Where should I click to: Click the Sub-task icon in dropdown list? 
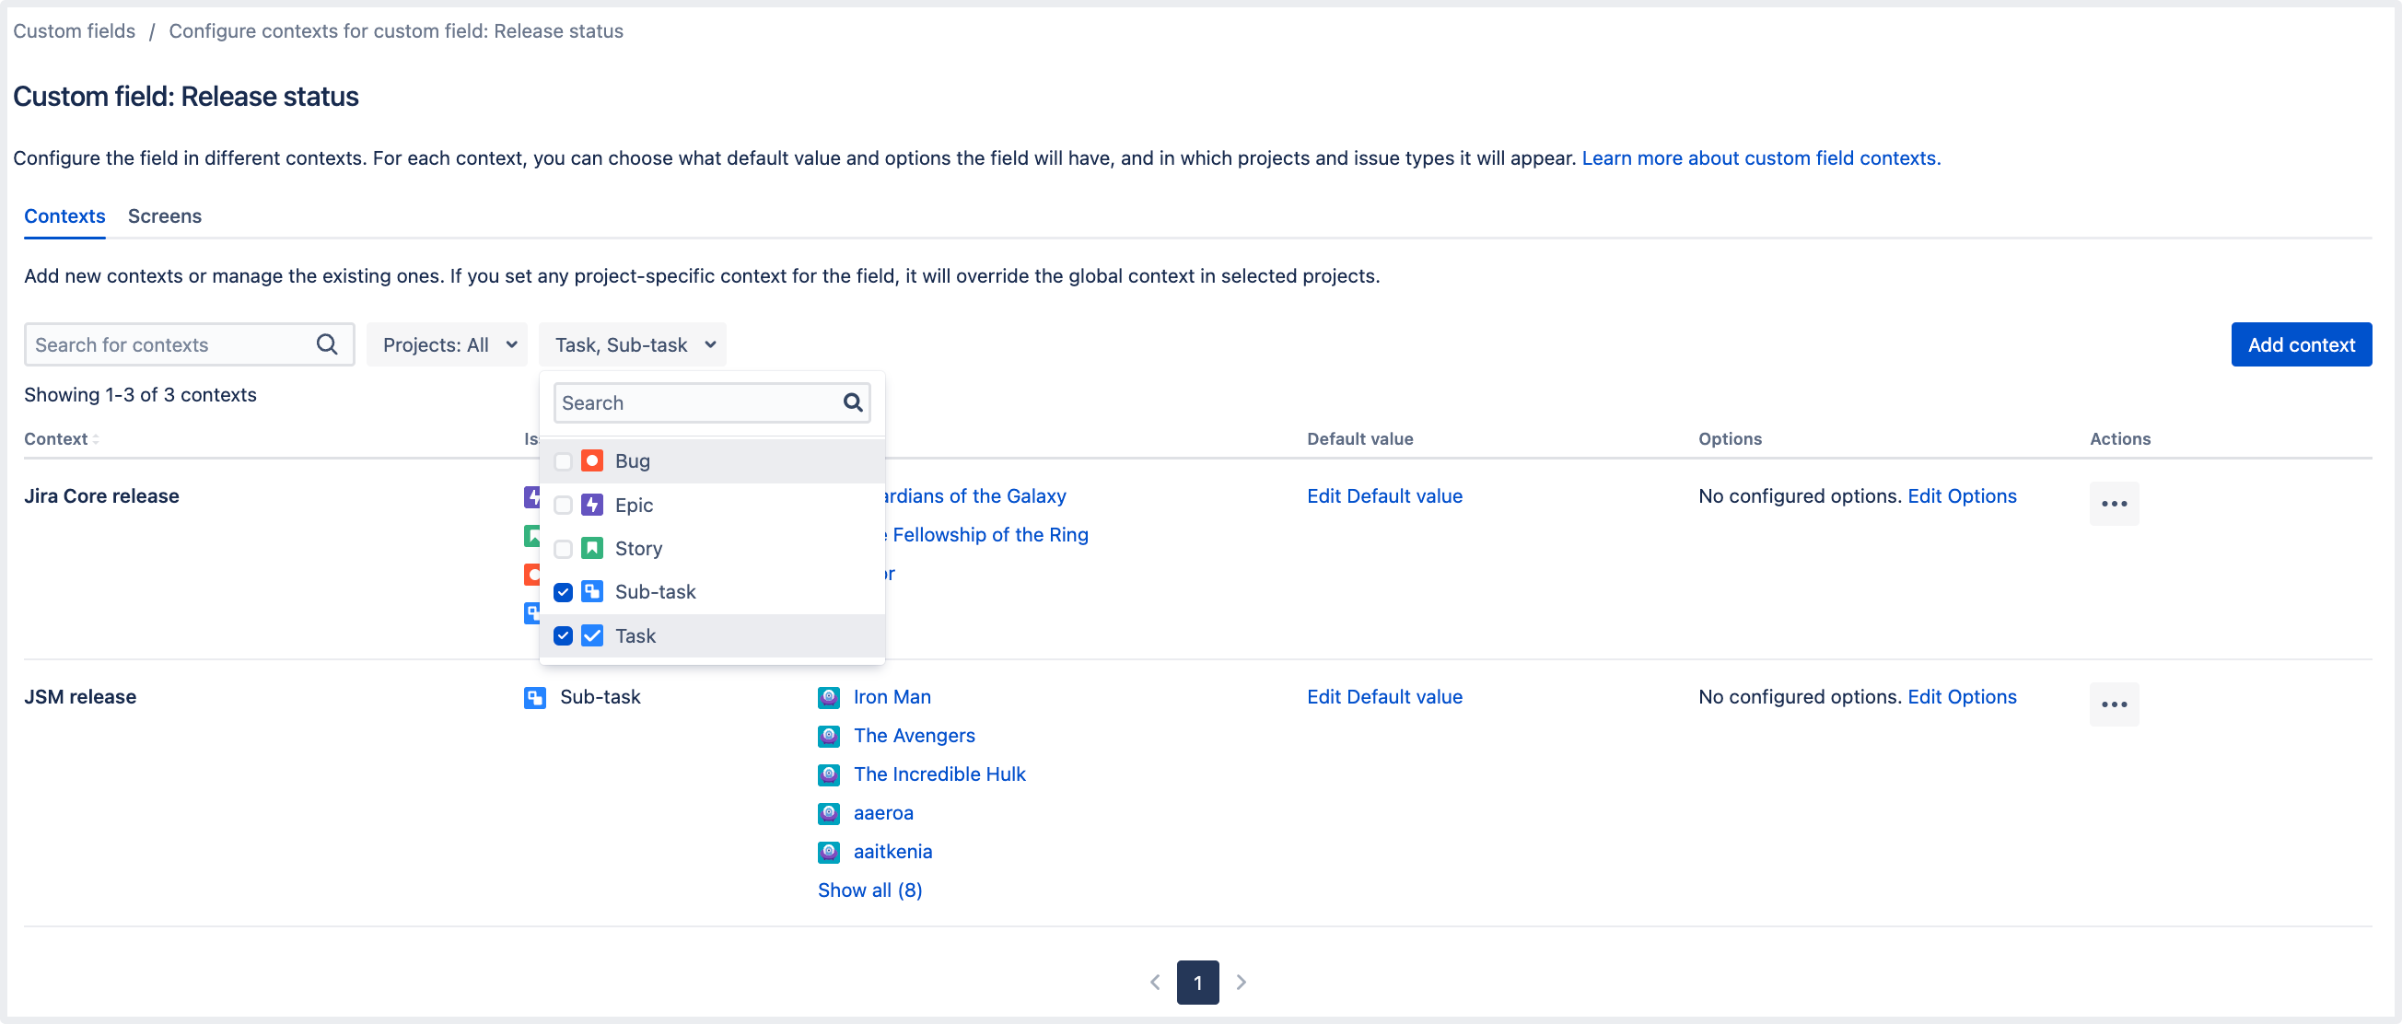[x=592, y=591]
